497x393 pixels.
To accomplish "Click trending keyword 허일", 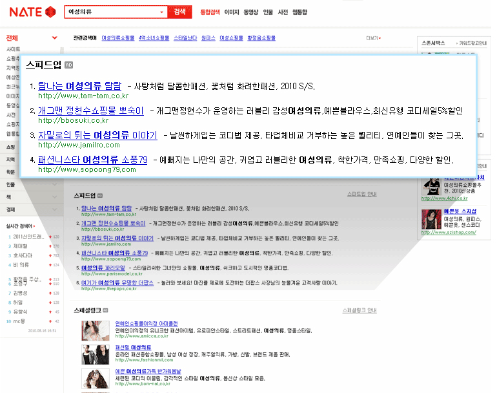I will click(18, 303).
